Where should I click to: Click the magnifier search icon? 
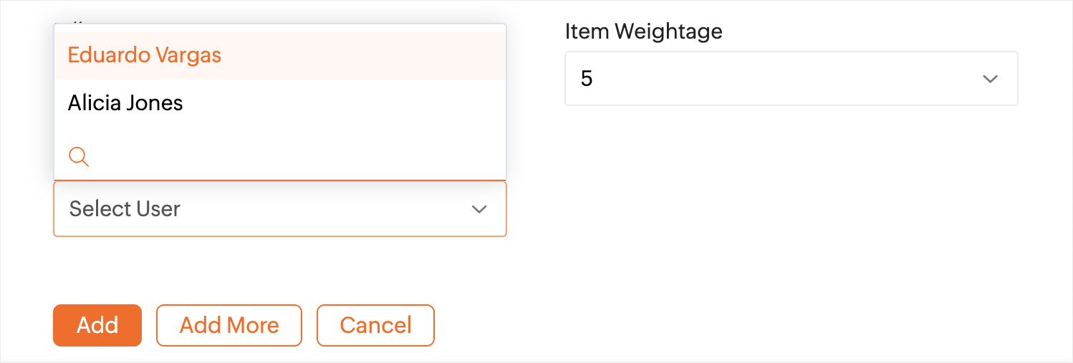coord(78,156)
